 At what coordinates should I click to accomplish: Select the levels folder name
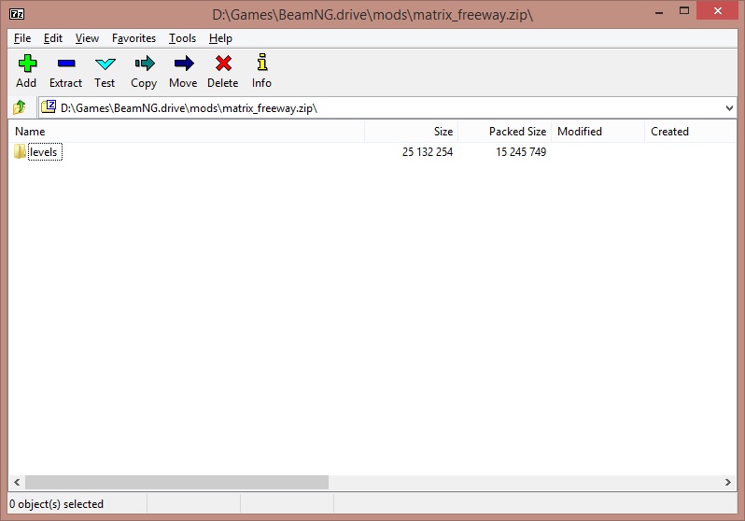pos(44,152)
